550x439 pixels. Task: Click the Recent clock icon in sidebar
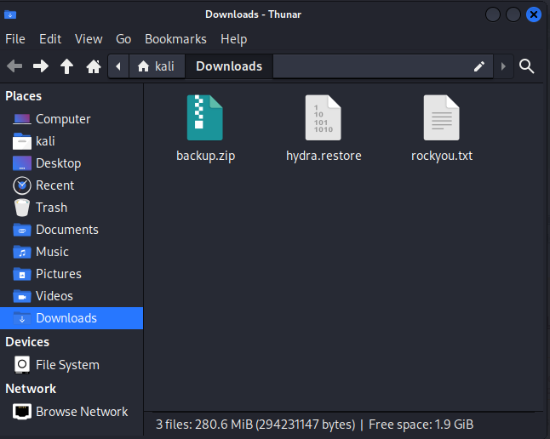(22, 185)
